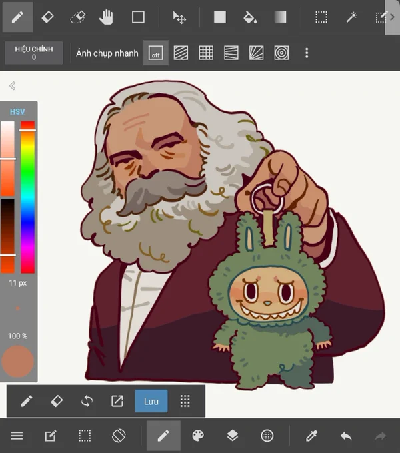400x453 pixels.
Task: Undo the last stroke
Action: pos(346,436)
